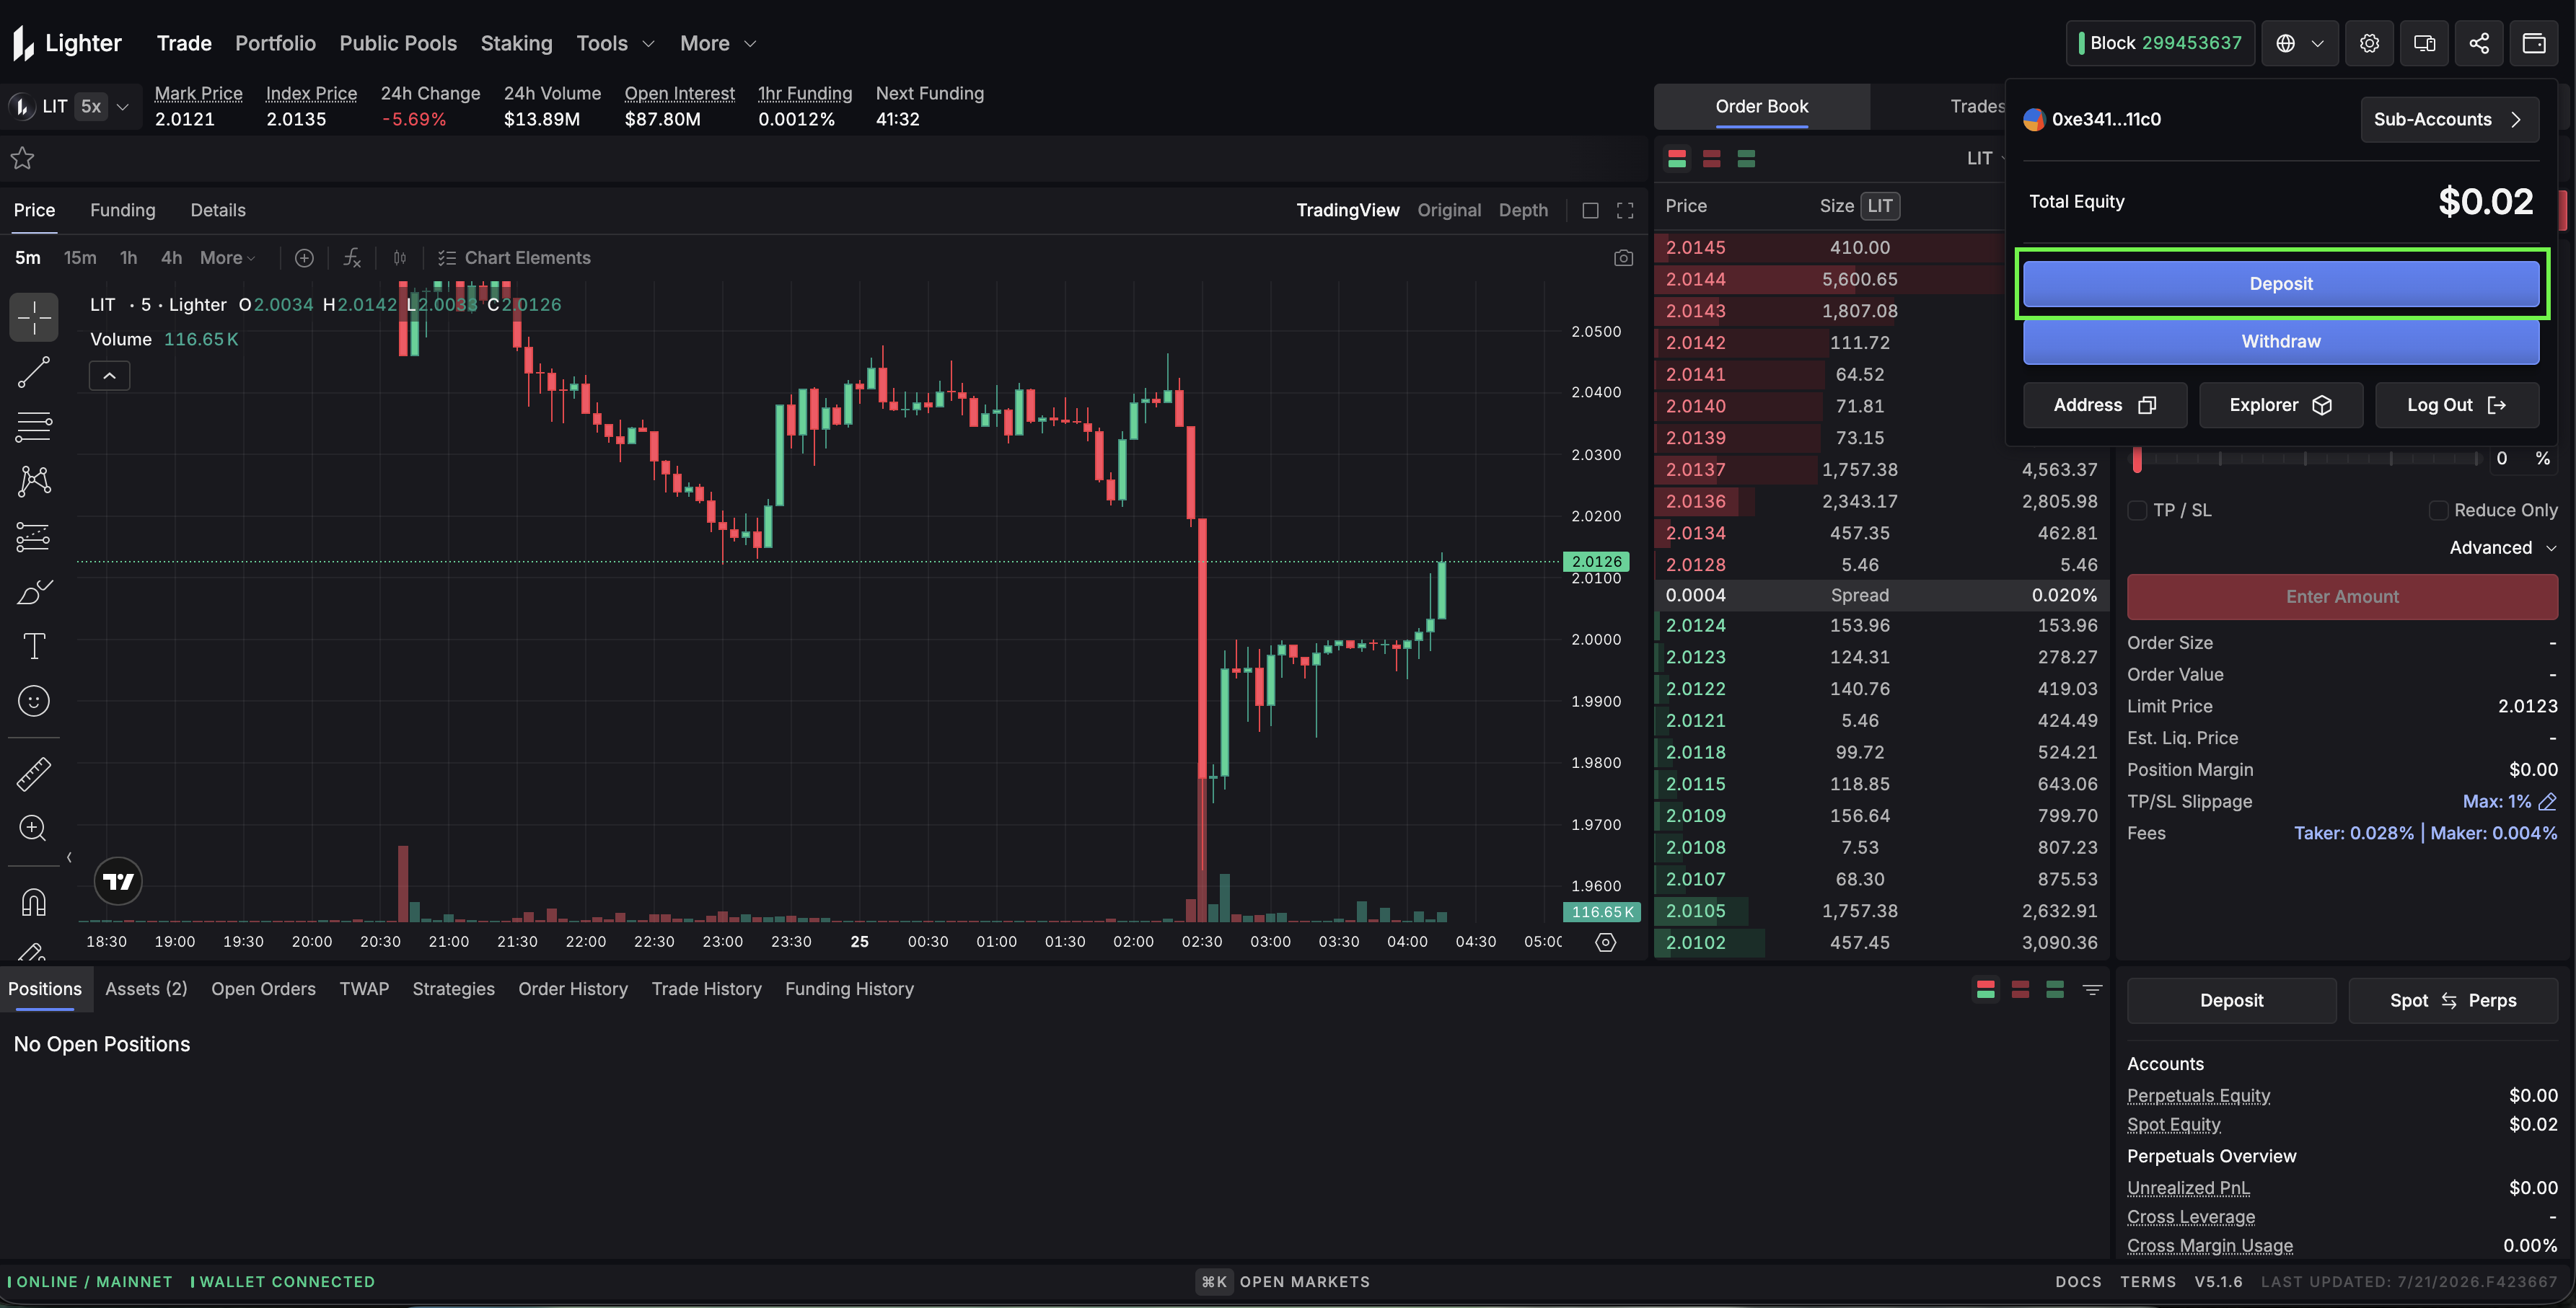Take a chart snapshot with camera icon
The image size is (2576, 1308).
1623,258
